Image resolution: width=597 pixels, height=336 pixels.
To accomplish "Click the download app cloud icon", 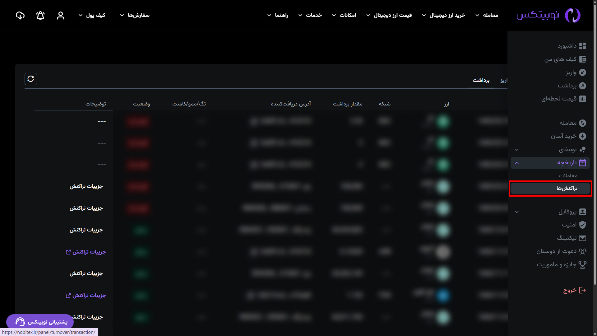I will click(x=20, y=15).
